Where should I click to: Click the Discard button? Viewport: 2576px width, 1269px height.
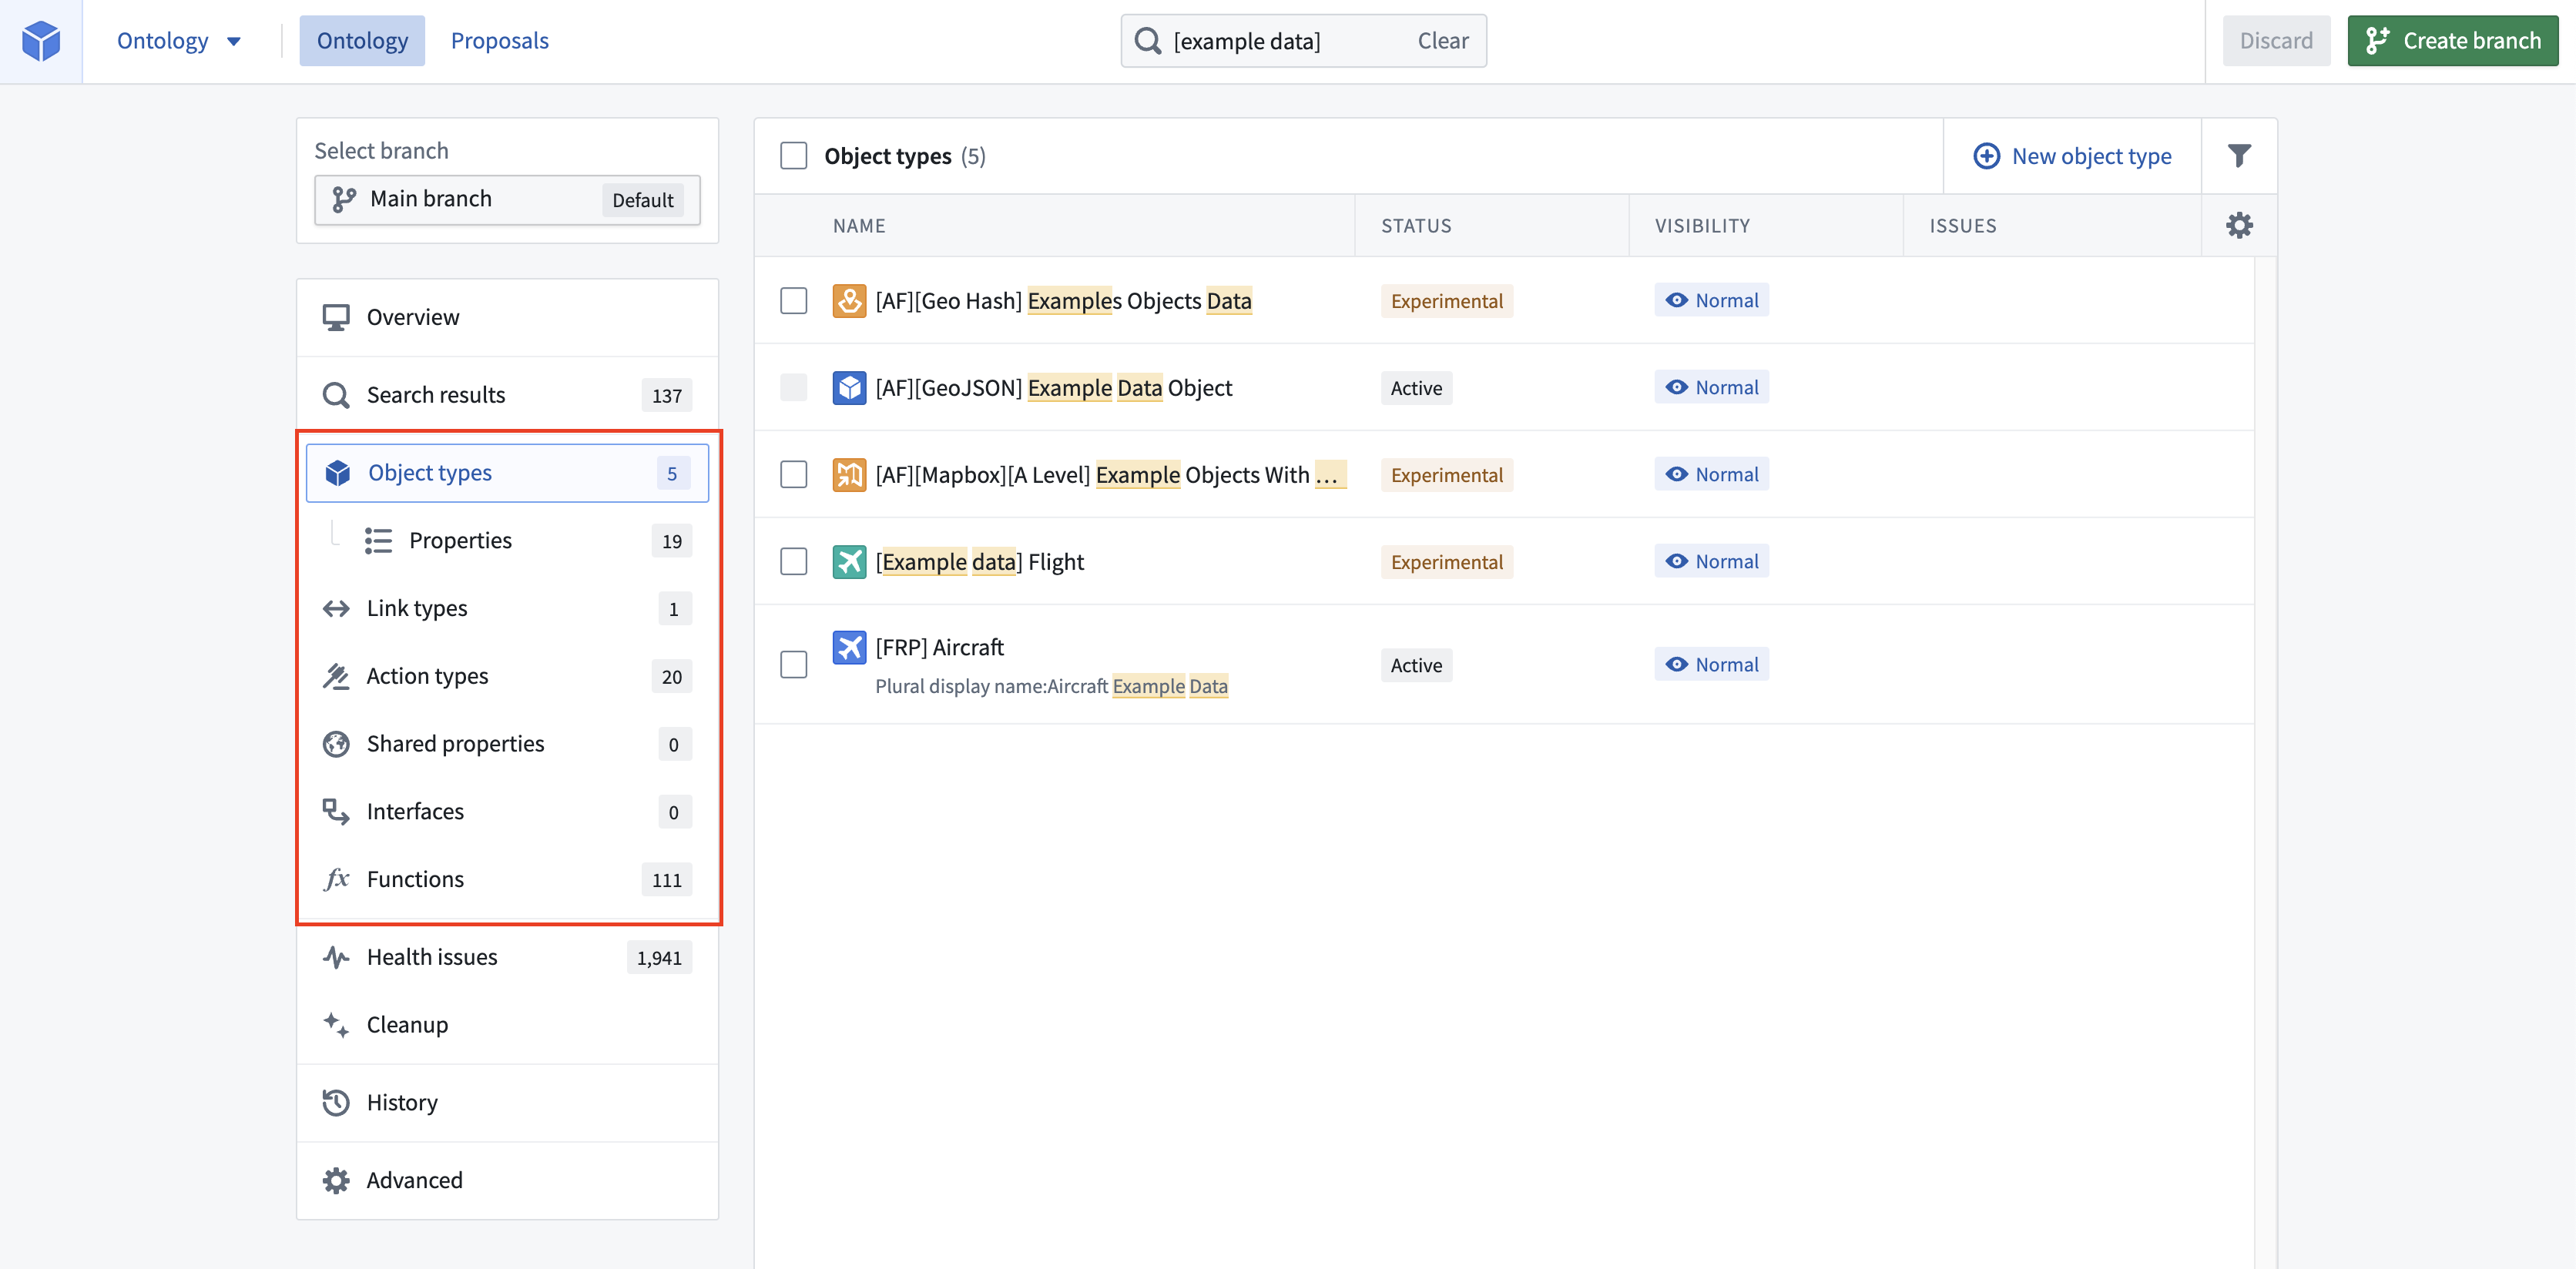pos(2276,41)
